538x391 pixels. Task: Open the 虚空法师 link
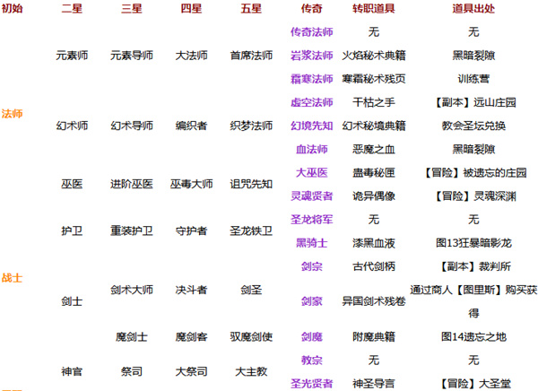pyautogui.click(x=312, y=102)
